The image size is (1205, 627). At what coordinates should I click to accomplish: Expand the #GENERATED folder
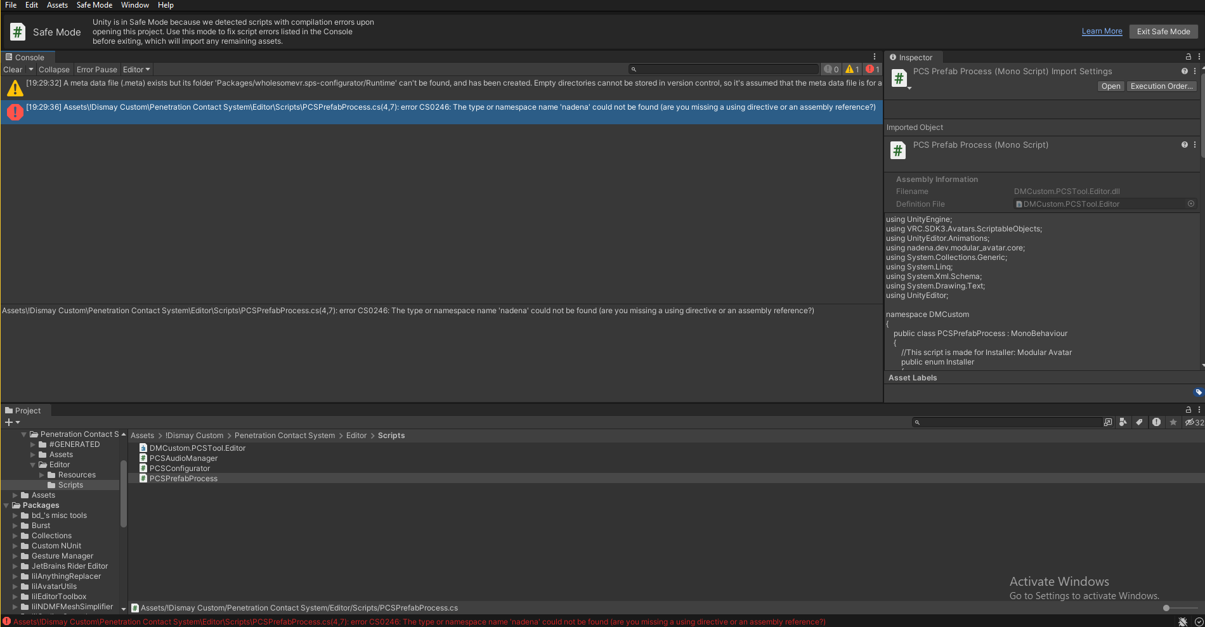[33, 444]
